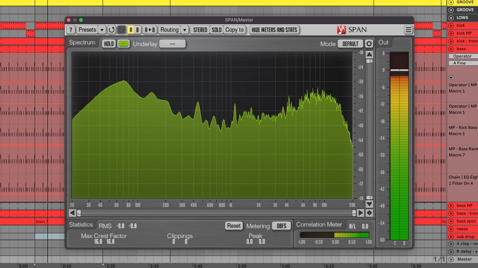This screenshot has width=478, height=268.
Task: Click the vertical scroll down arrow
Action: (x=369, y=204)
